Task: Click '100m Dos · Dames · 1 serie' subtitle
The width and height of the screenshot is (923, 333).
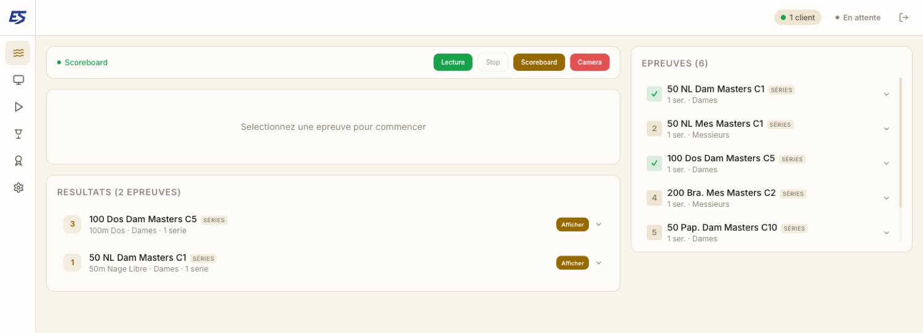Action: click(138, 231)
